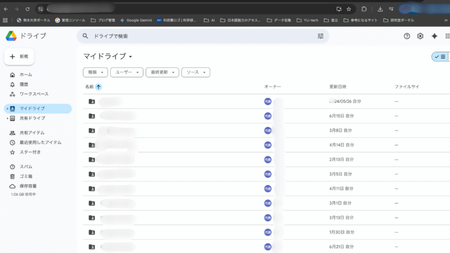Image resolution: width=450 pixels, height=253 pixels.
Task: Open the 最終更新 filter dropdown
Action: [x=162, y=73]
